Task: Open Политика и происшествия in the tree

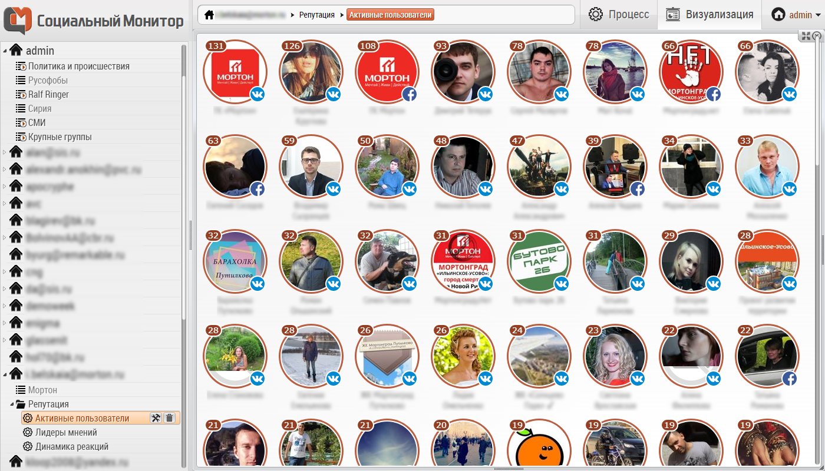Action: (79, 66)
